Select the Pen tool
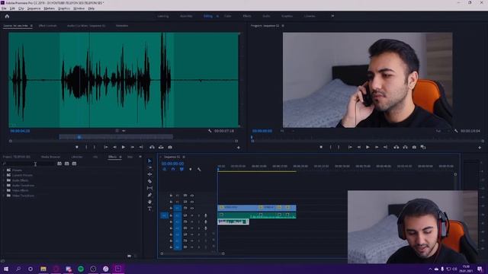 click(x=149, y=195)
